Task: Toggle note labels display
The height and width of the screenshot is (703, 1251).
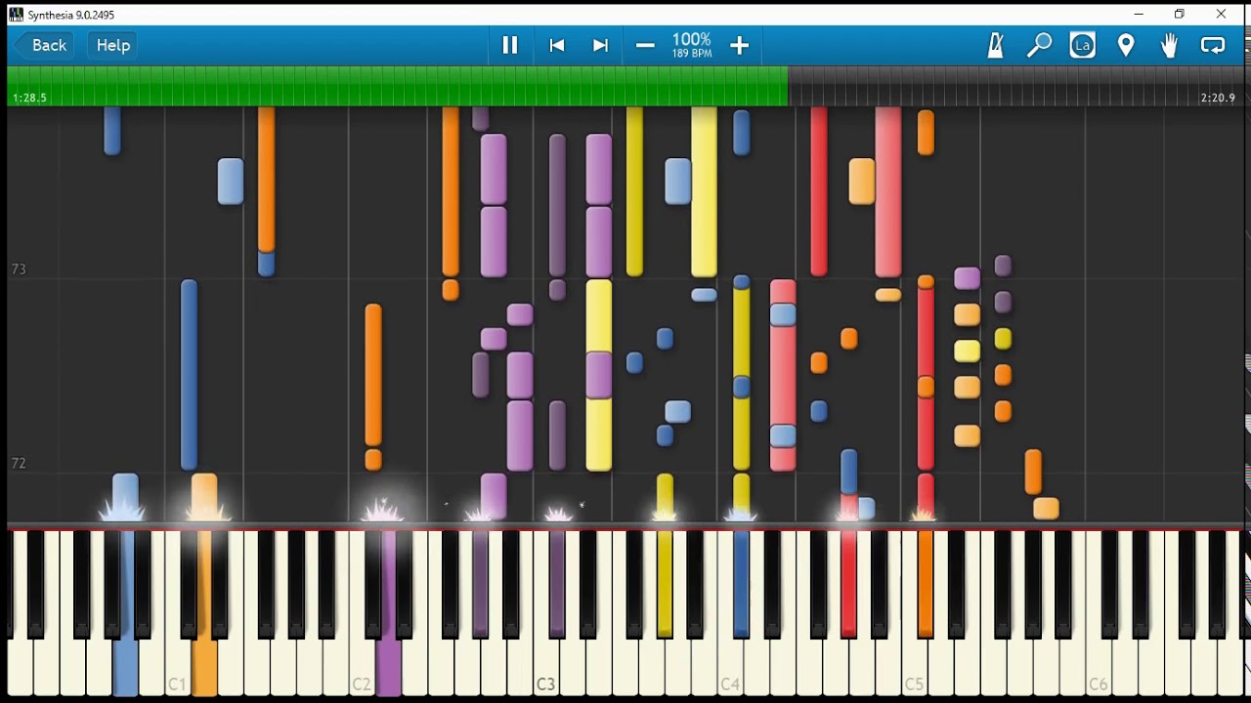Action: 1083,45
